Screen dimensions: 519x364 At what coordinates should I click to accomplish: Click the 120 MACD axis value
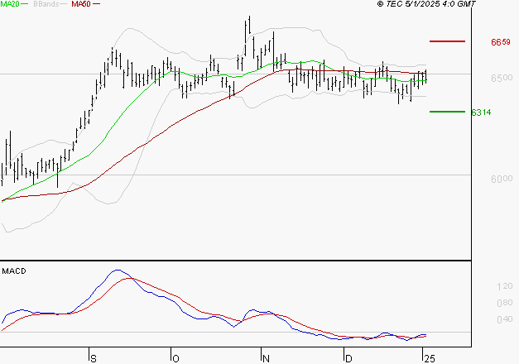[x=505, y=286]
